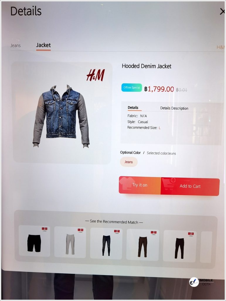
Task: Open the Details Description sub-tab
Action: click(174, 108)
